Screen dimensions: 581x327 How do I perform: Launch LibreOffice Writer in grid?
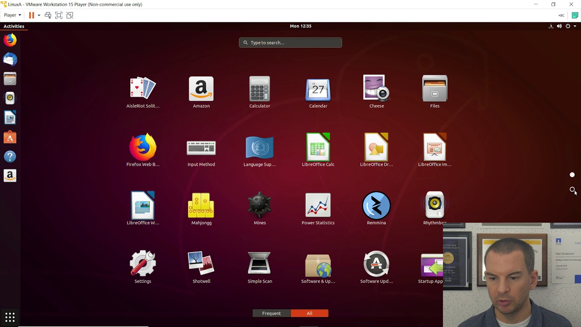point(143,209)
